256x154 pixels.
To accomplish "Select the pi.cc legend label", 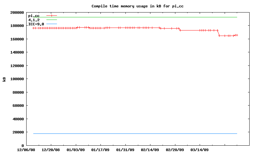I will click(x=34, y=16).
